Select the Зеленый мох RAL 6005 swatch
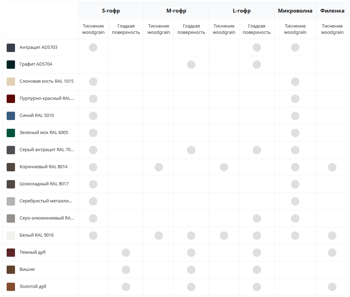 point(11,133)
